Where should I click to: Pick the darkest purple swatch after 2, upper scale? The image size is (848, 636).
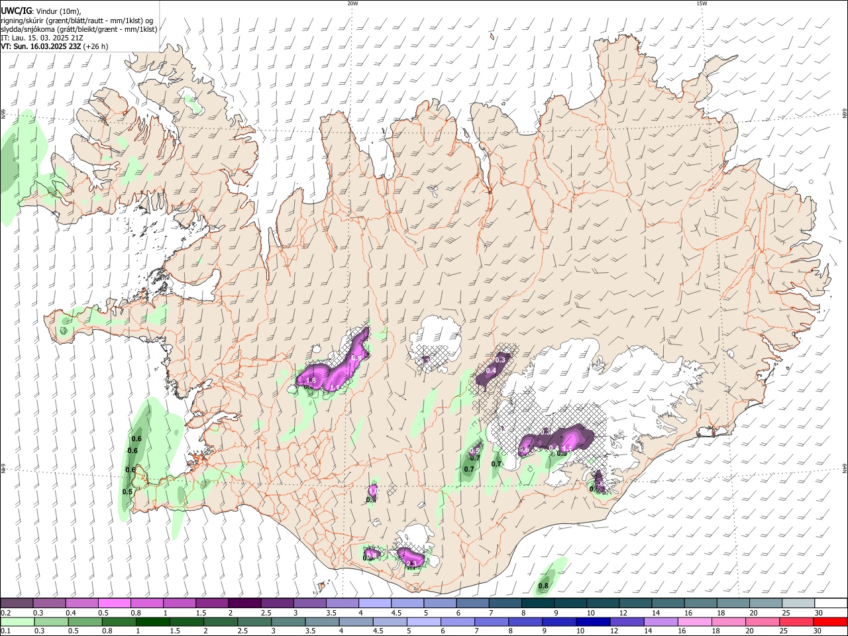coord(244,604)
